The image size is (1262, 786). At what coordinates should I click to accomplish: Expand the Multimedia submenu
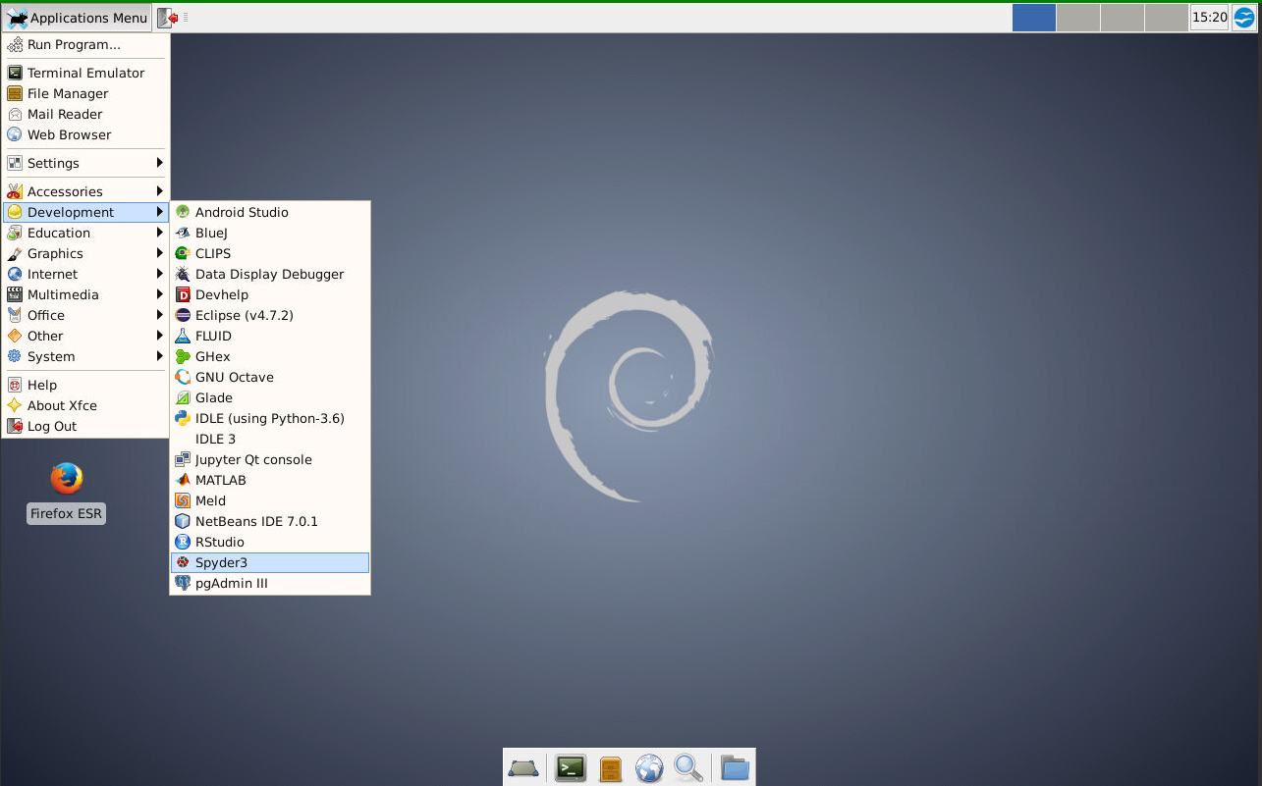[x=85, y=294]
